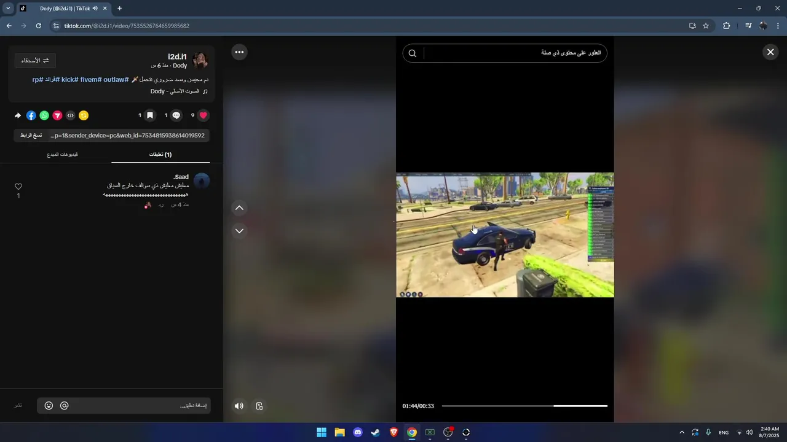Click the Friends follow-status button

pos(35,60)
